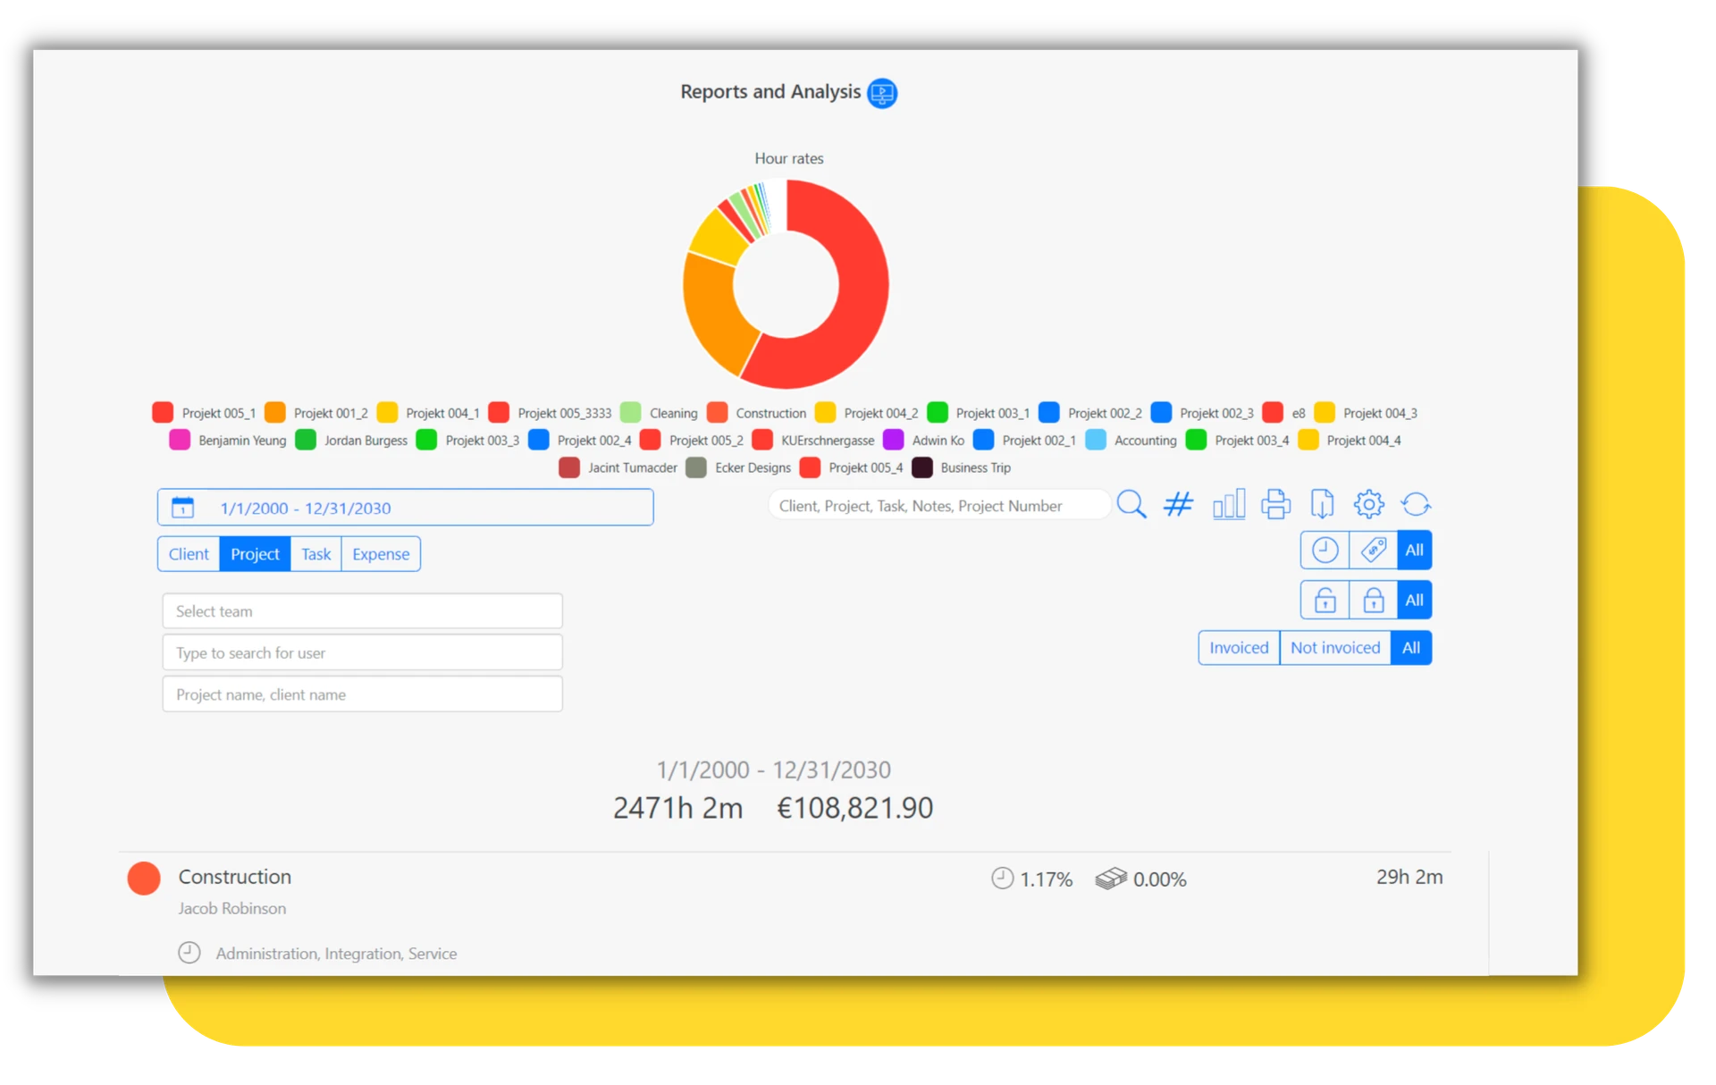This screenshot has height=1085, width=1716.
Task: Show only locked entries with the closed padlock
Action: (x=1374, y=600)
